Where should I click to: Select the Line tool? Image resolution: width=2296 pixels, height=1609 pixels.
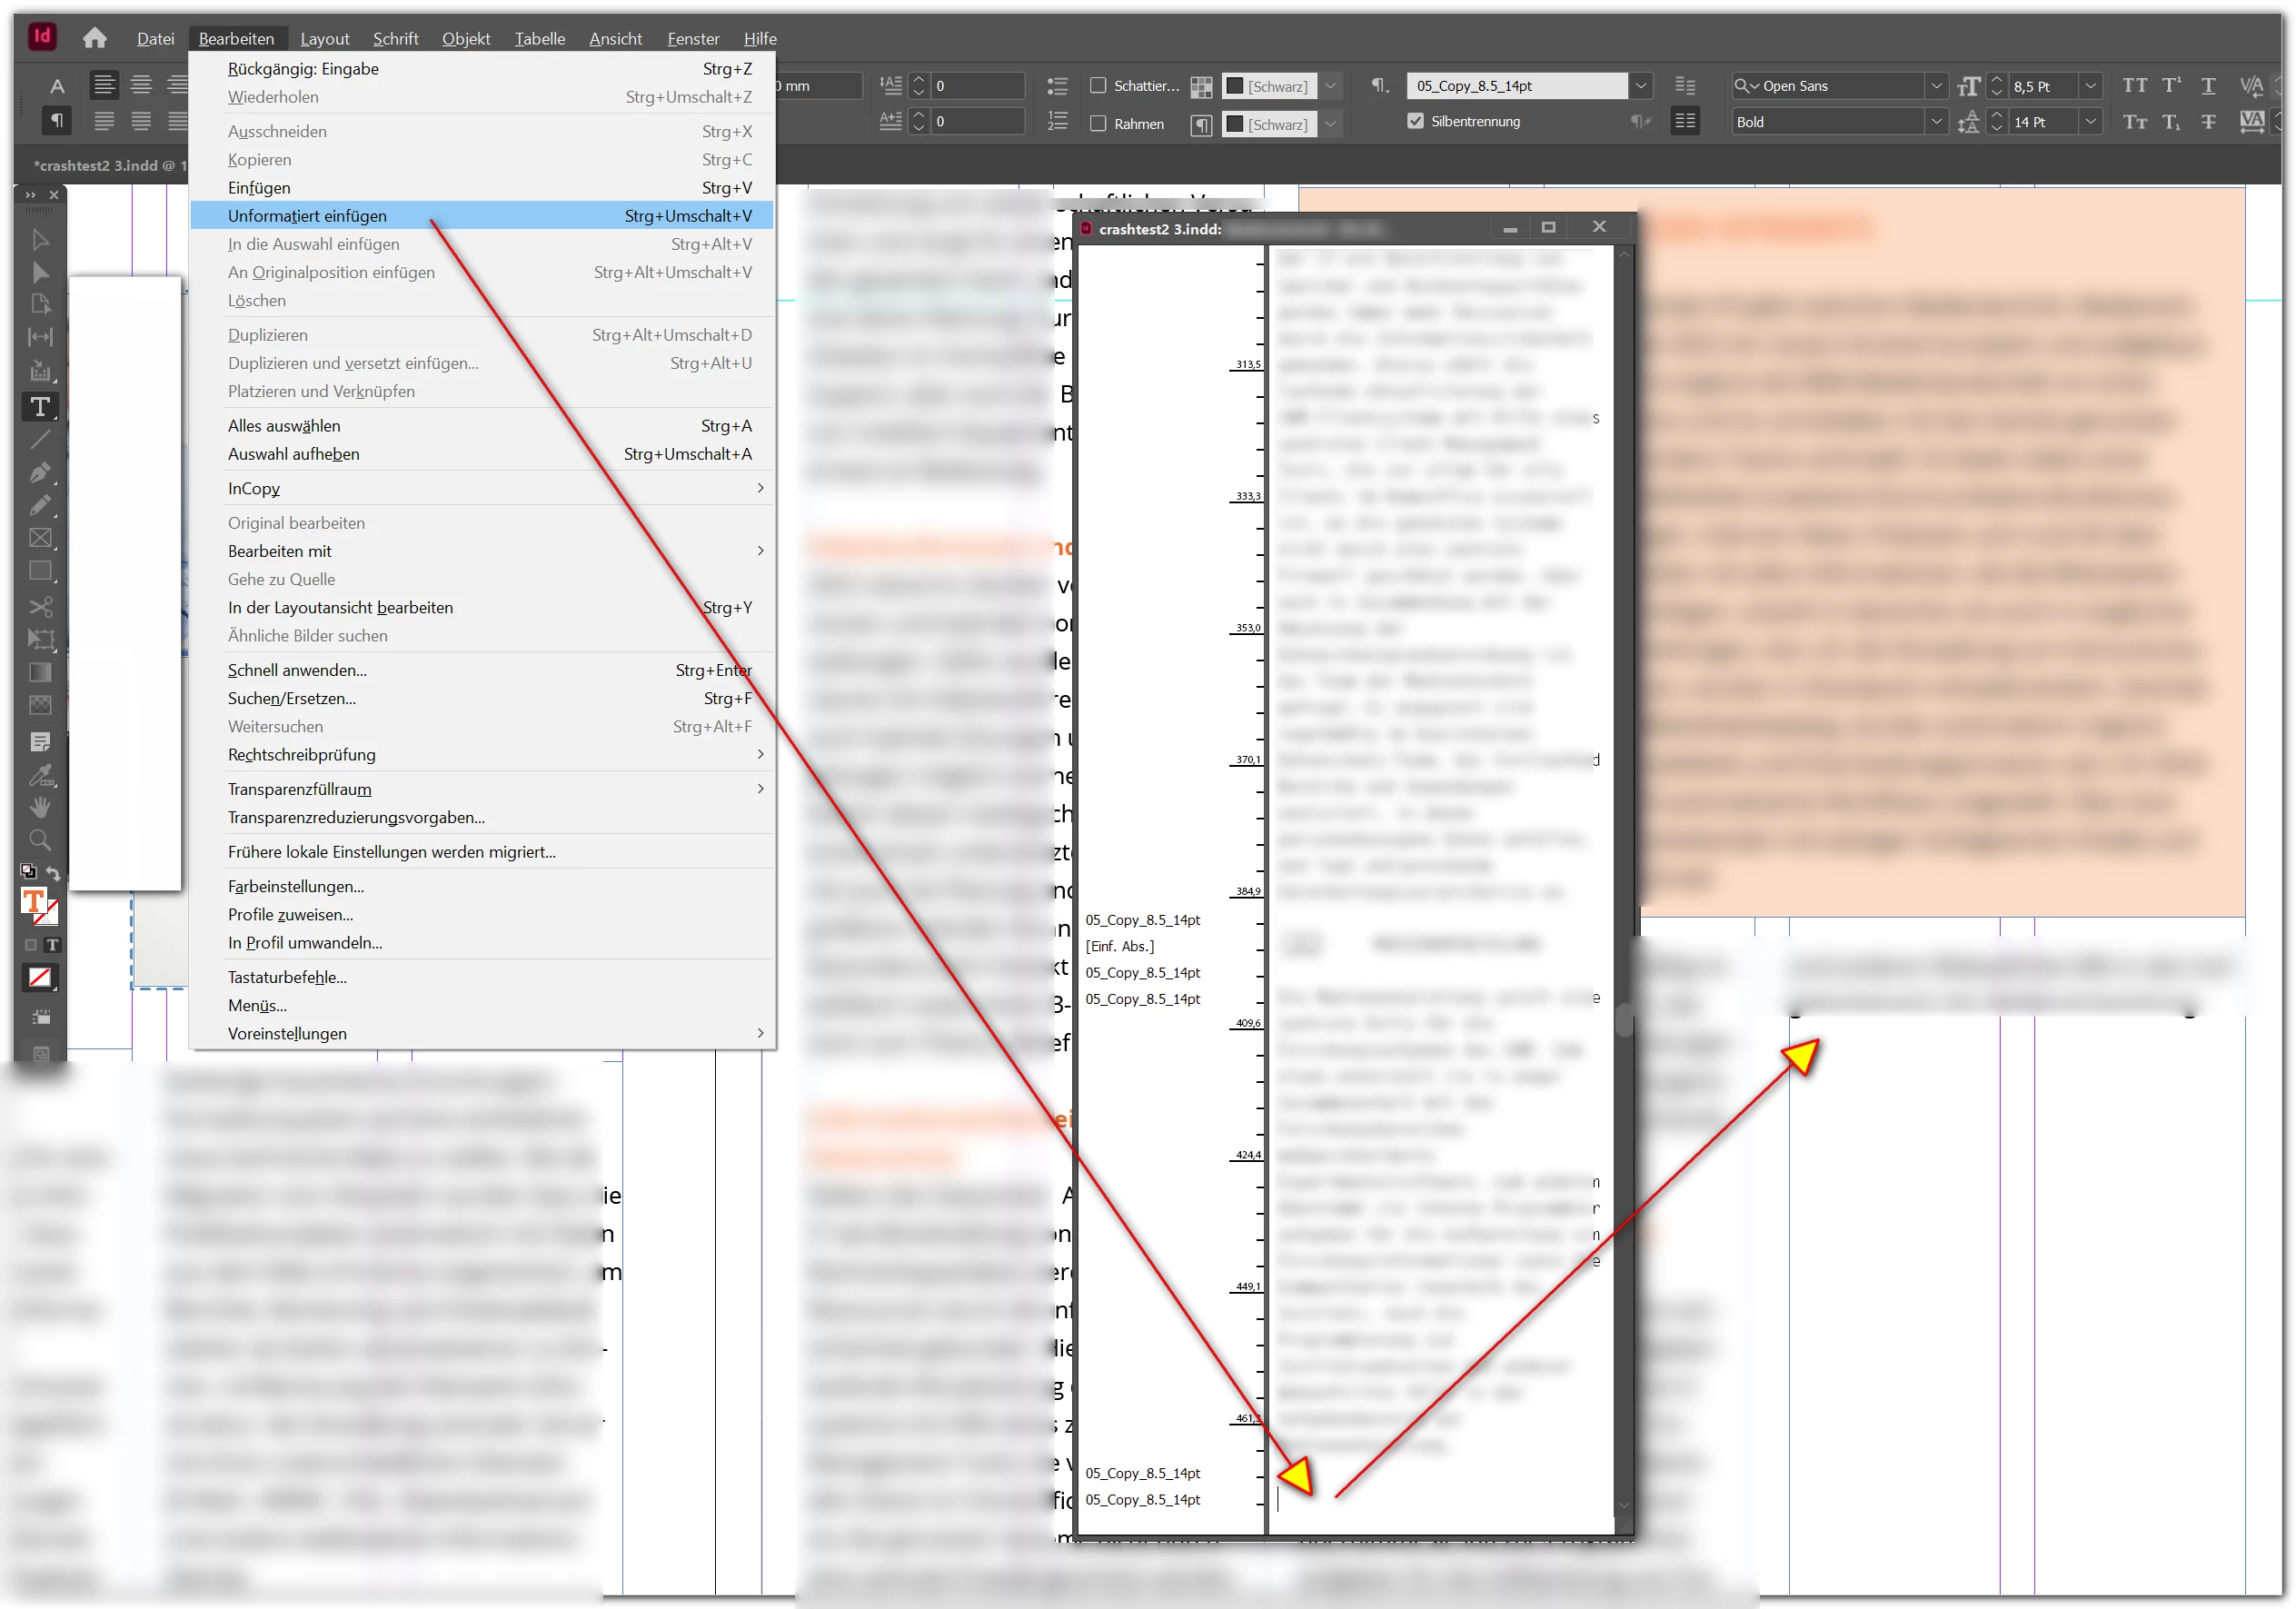[x=40, y=440]
